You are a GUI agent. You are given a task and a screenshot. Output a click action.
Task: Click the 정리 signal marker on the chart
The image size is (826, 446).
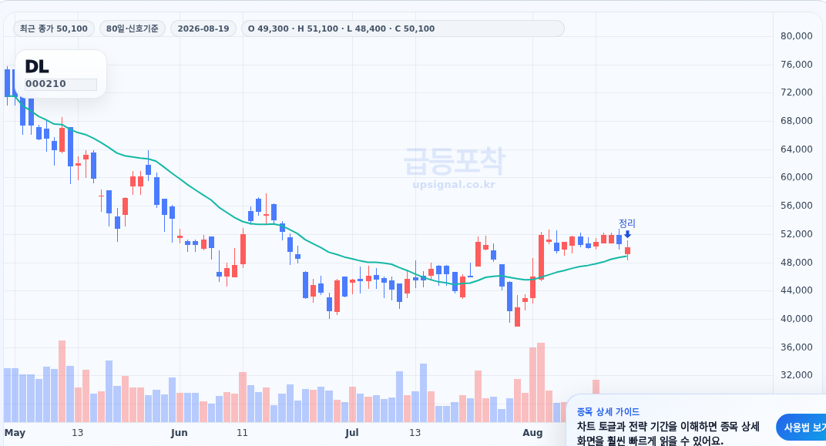pyautogui.click(x=627, y=223)
